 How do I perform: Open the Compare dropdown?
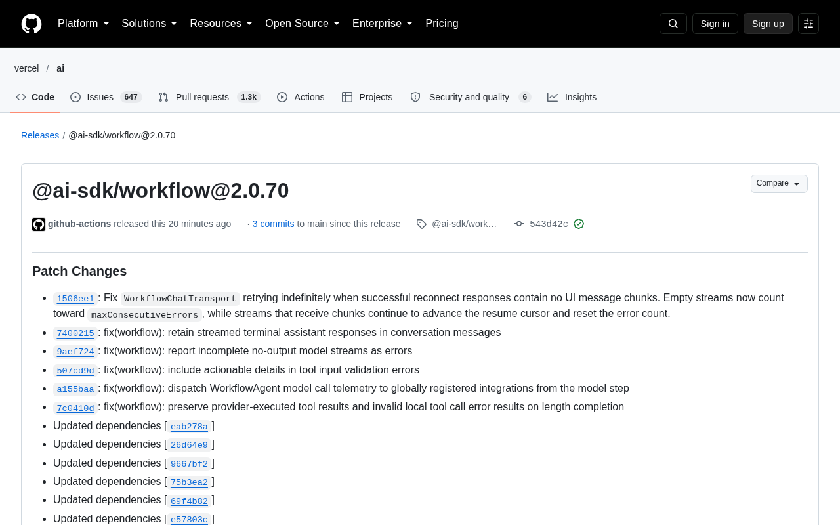tap(779, 184)
